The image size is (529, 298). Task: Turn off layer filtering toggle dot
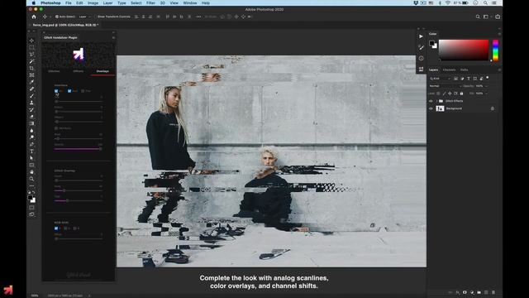coord(487,78)
